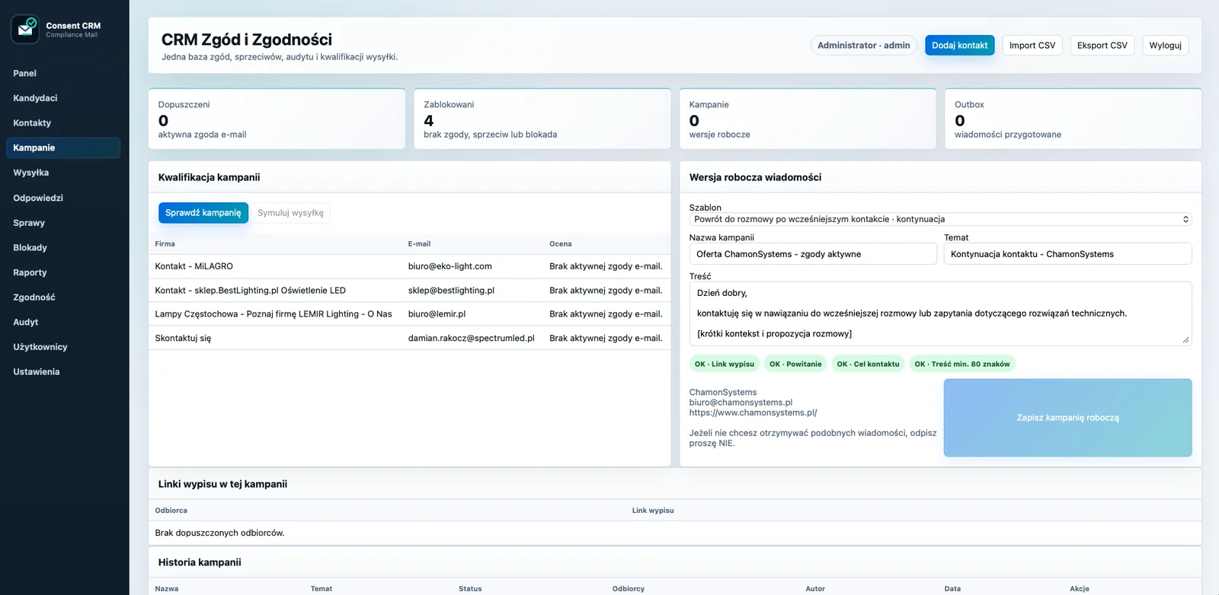Screen dimensions: 1219x595
Task: Click the OK · Powitanie badge
Action: coord(795,364)
